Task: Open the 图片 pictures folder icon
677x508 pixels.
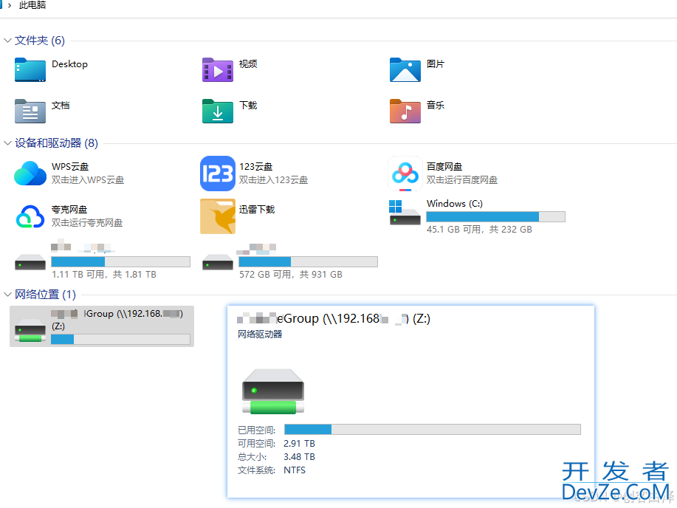Action: (405, 69)
